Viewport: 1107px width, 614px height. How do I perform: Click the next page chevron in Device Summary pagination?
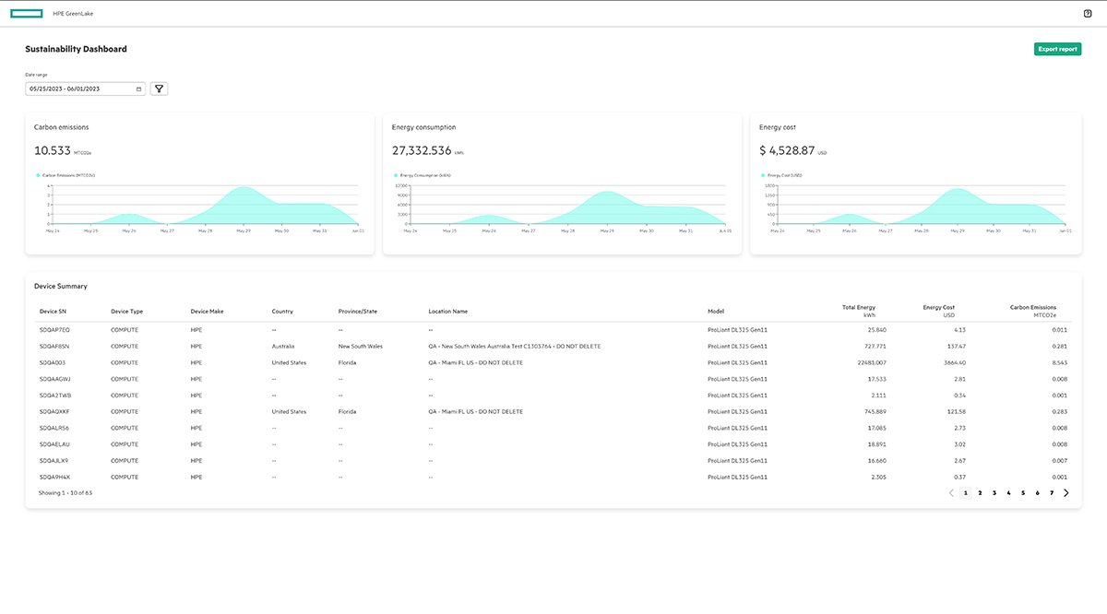pyautogui.click(x=1066, y=492)
